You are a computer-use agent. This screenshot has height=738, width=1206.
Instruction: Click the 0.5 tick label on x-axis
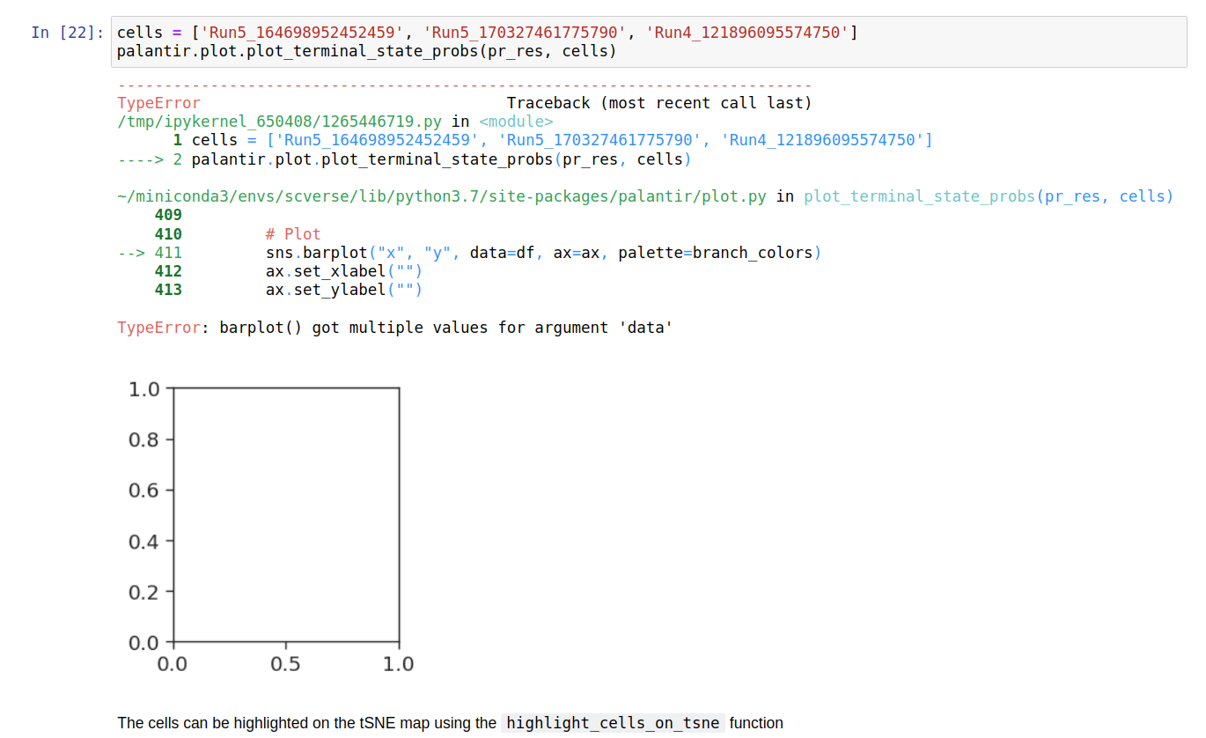click(286, 663)
